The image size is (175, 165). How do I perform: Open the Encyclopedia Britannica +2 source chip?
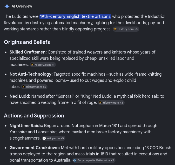[94, 160]
